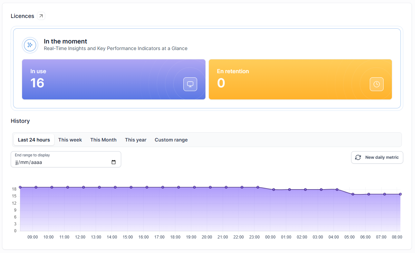Click the History heading
Viewport: 415px width, 253px height.
click(x=20, y=121)
